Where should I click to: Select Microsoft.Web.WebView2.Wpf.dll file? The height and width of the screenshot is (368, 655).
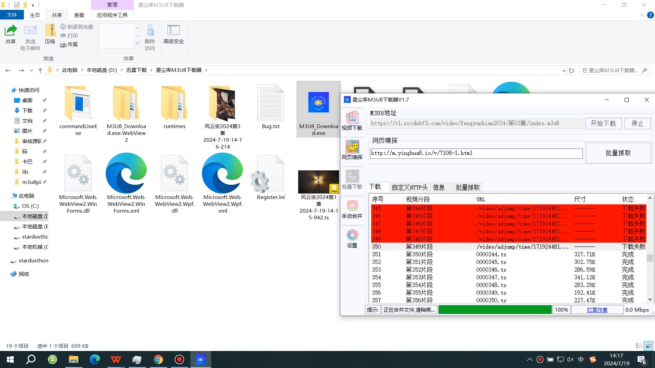pyautogui.click(x=174, y=184)
